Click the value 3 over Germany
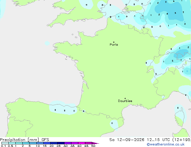 tap(175, 13)
